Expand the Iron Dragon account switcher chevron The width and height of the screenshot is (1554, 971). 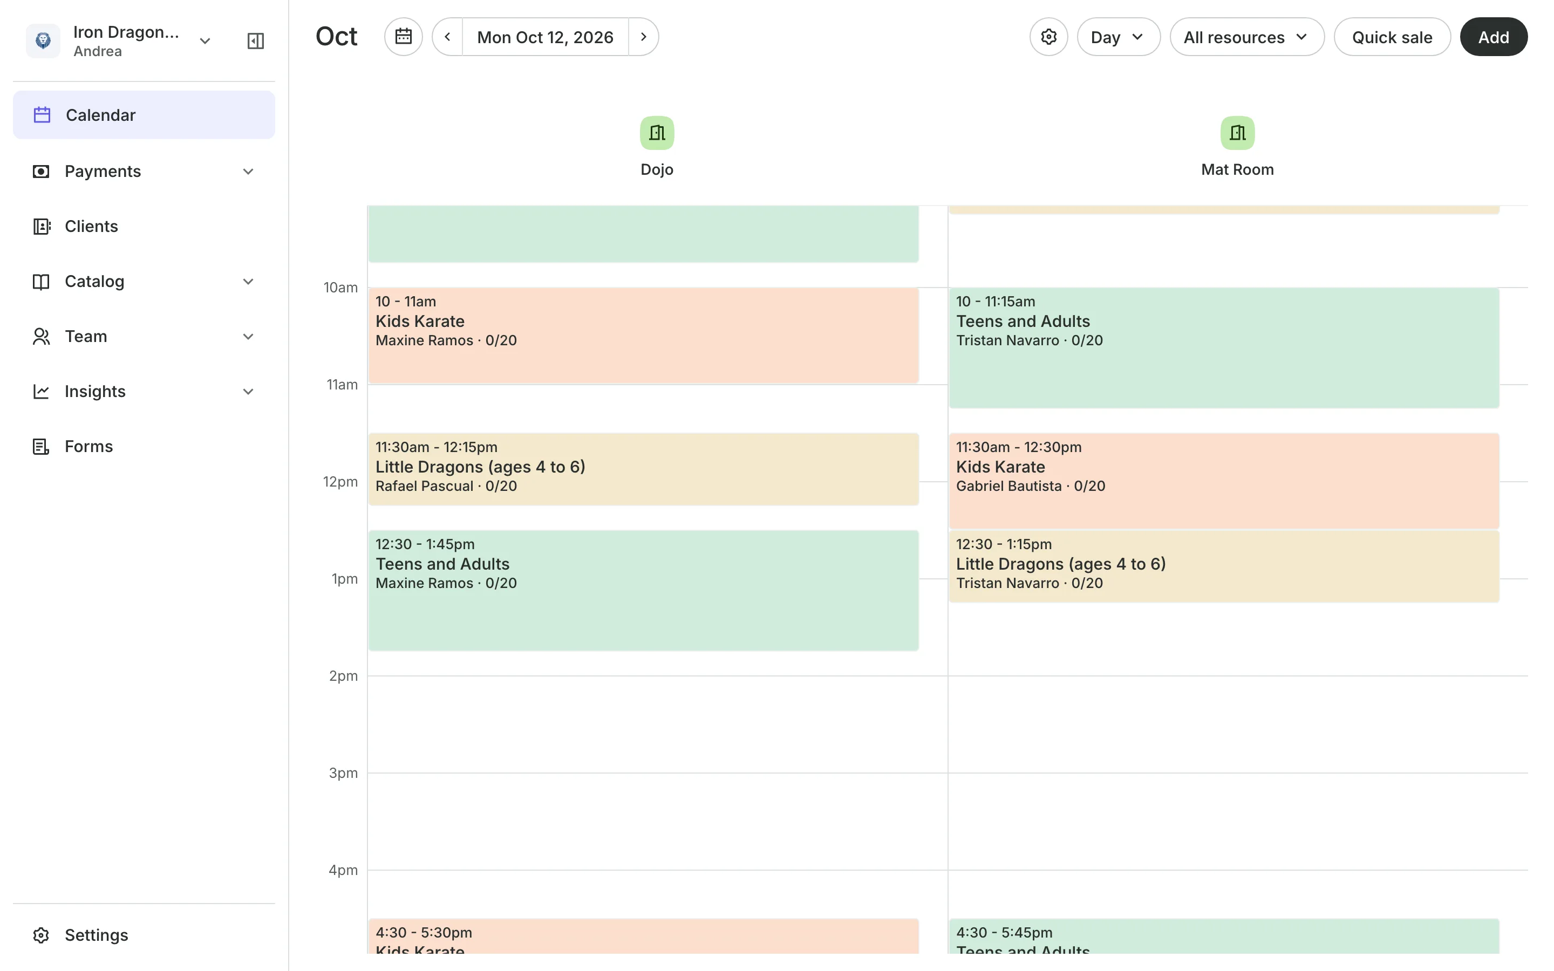pyautogui.click(x=205, y=41)
